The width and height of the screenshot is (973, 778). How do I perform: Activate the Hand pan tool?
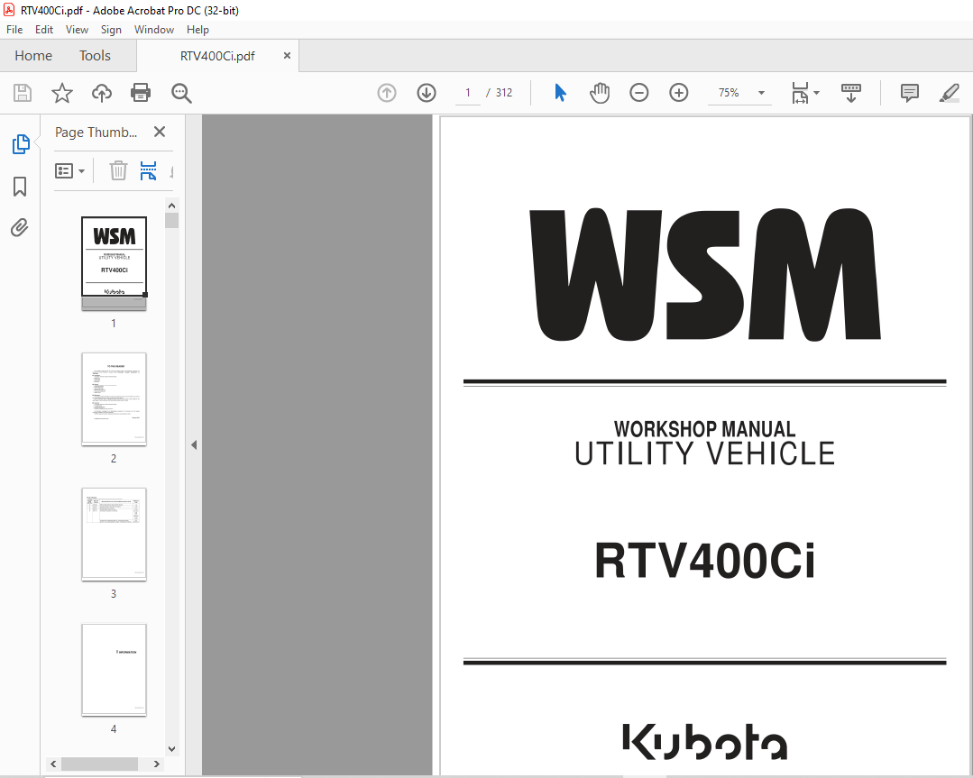point(600,93)
